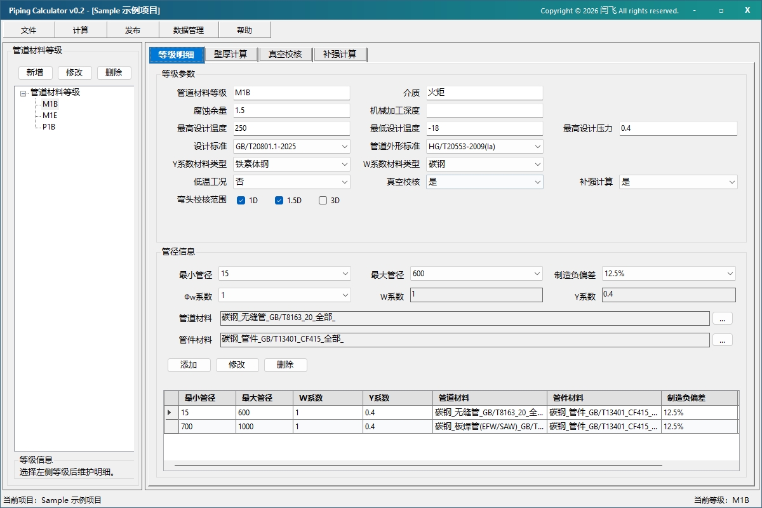Switch to the 真空校核 tab
The width and height of the screenshot is (762, 508).
pos(286,55)
